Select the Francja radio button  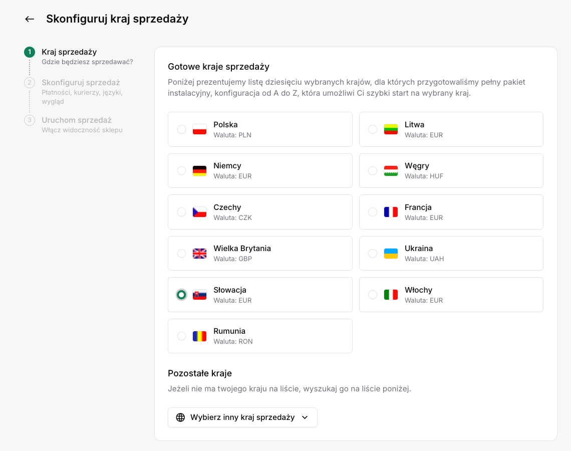pos(373,212)
